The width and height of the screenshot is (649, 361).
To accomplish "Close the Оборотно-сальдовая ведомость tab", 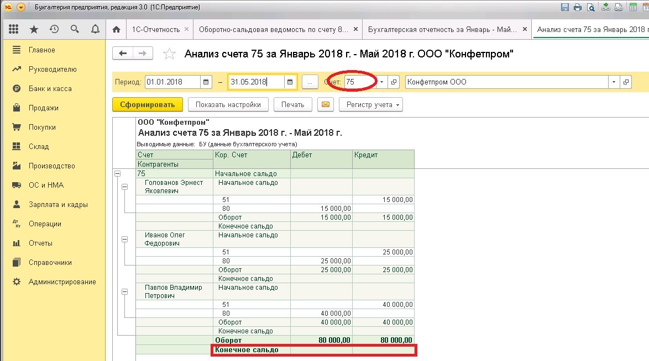I will click(x=355, y=29).
